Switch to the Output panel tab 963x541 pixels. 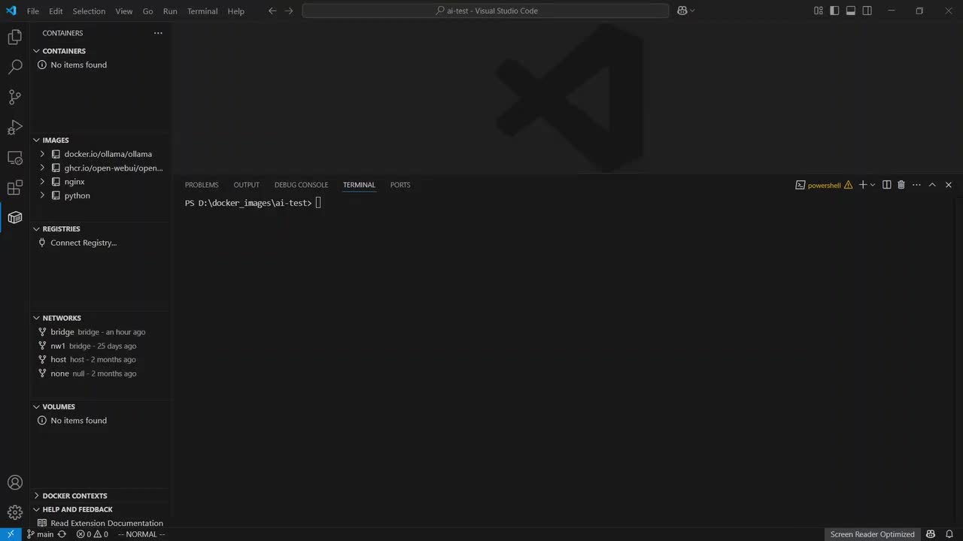point(246,185)
